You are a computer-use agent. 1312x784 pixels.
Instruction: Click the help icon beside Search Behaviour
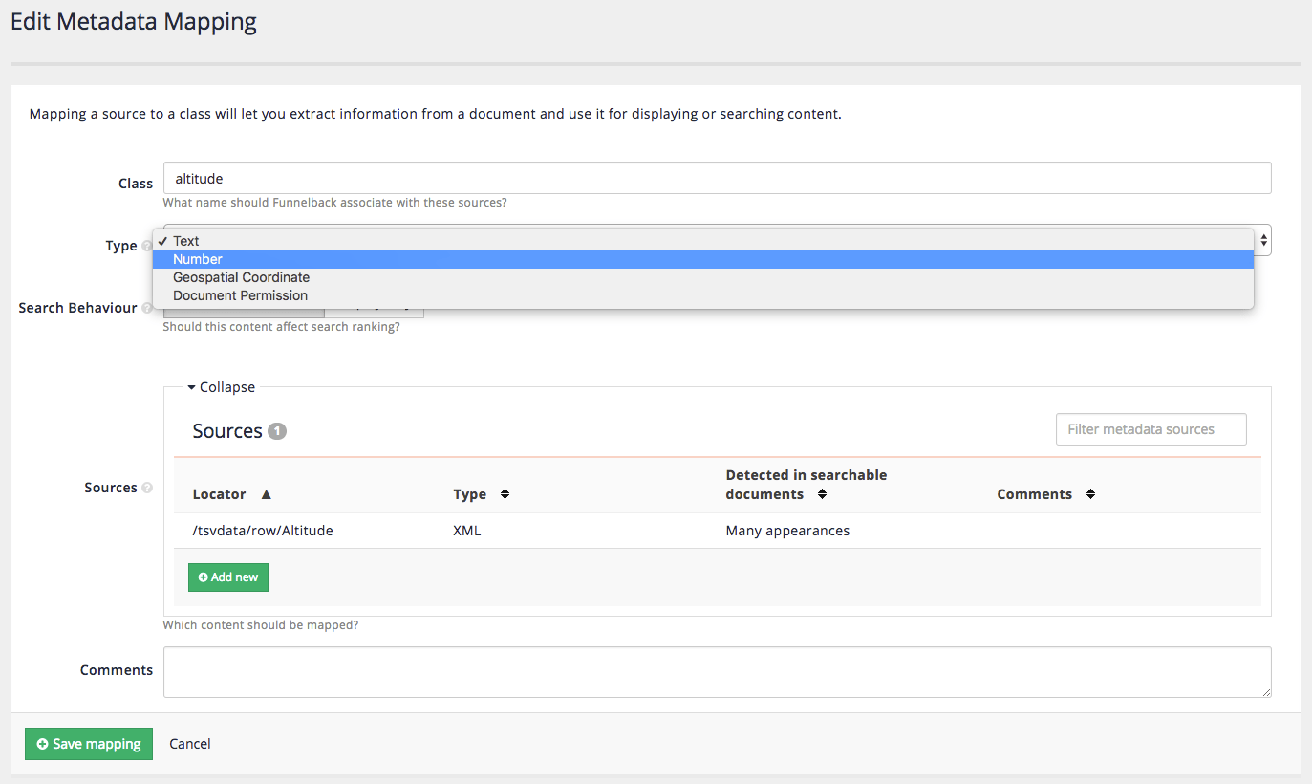point(147,309)
